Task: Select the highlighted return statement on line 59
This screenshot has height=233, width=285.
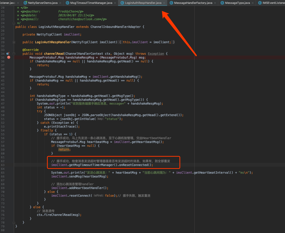Action: coord(64,149)
